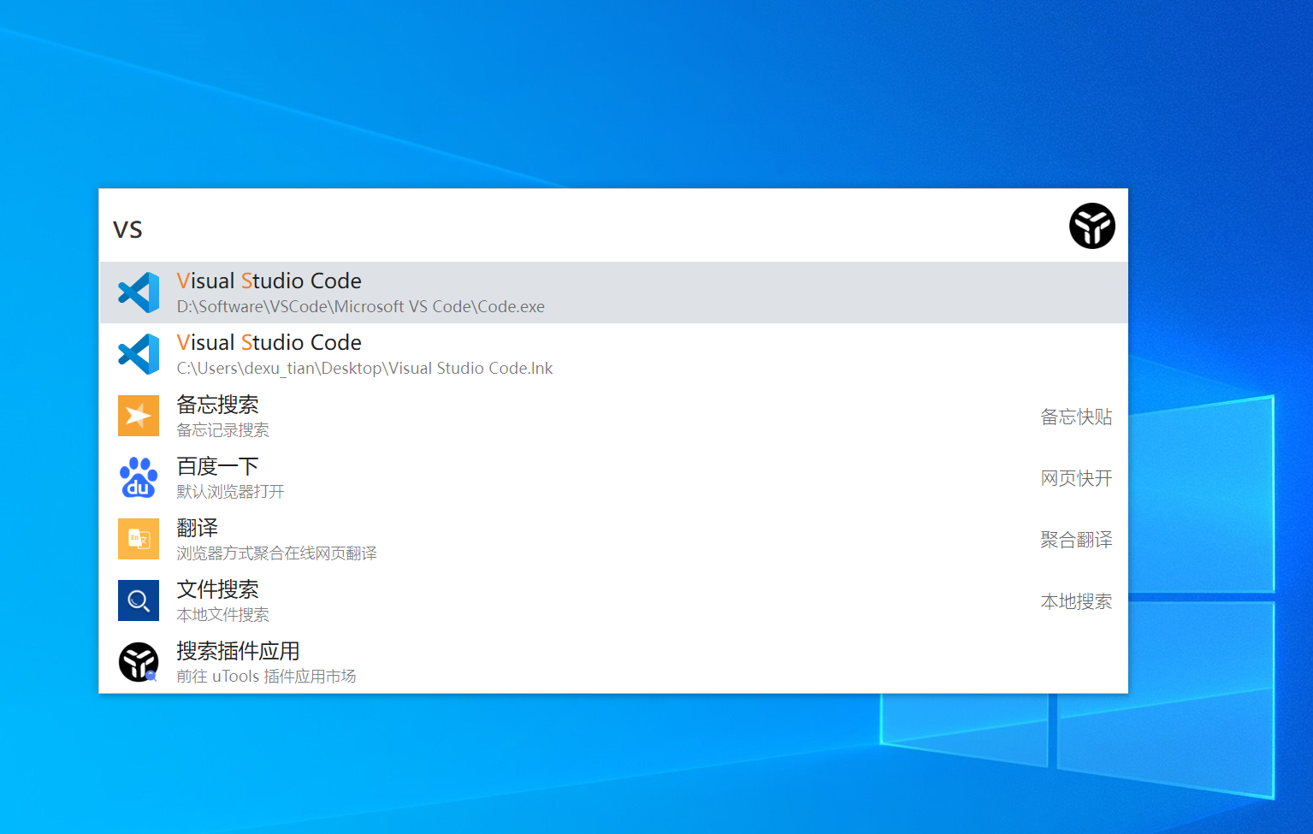The width and height of the screenshot is (1313, 834).
Task: Click the 备忘搜索 star icon
Action: click(x=139, y=416)
